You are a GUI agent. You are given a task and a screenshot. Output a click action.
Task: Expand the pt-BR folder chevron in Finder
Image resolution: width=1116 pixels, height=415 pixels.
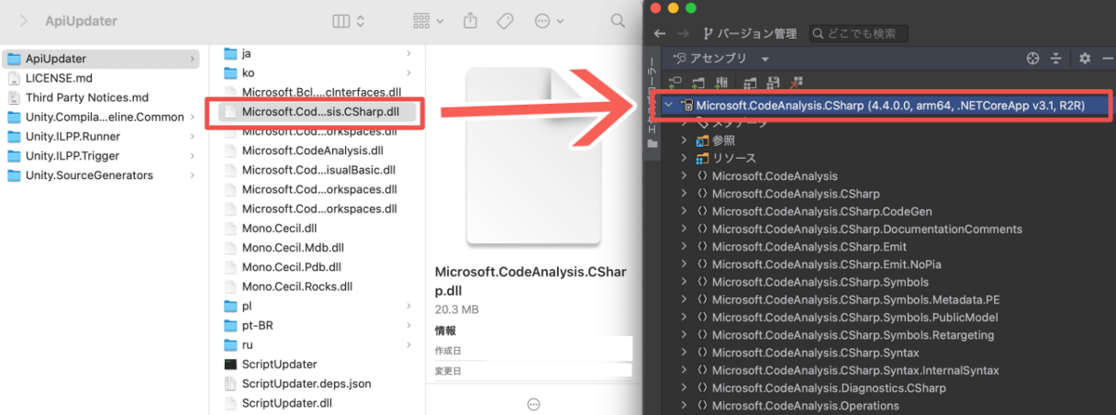tap(409, 325)
